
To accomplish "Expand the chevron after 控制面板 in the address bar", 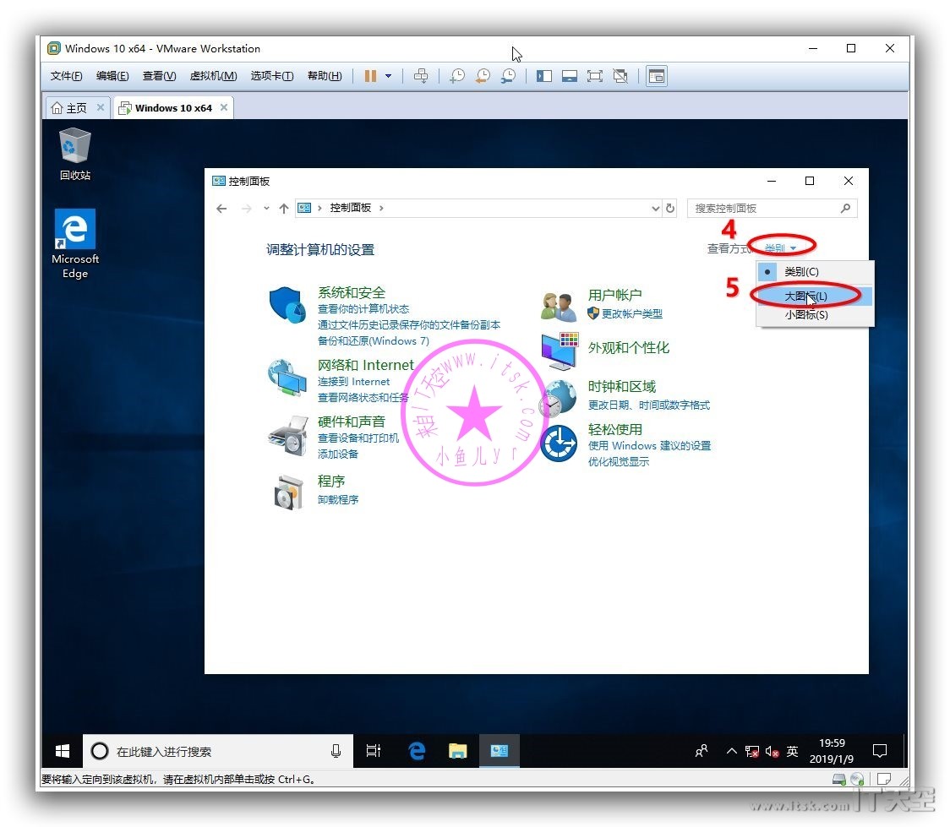I will [381, 209].
